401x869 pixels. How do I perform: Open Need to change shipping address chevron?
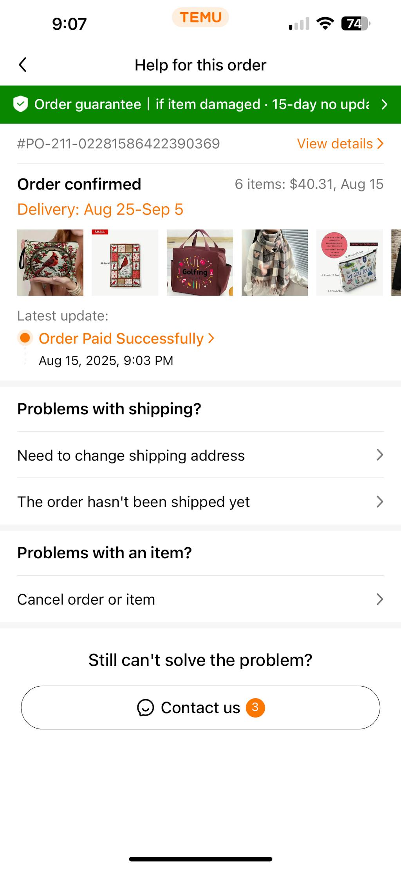379,455
